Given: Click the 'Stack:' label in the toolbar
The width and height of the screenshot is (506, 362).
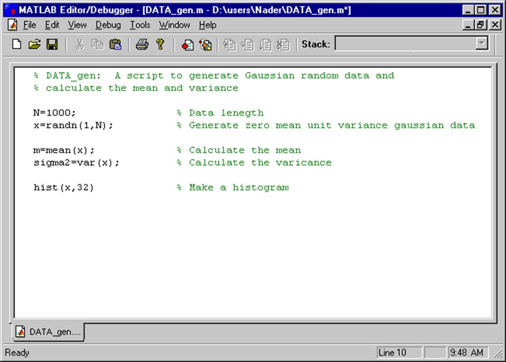Looking at the screenshot, I should [x=315, y=44].
